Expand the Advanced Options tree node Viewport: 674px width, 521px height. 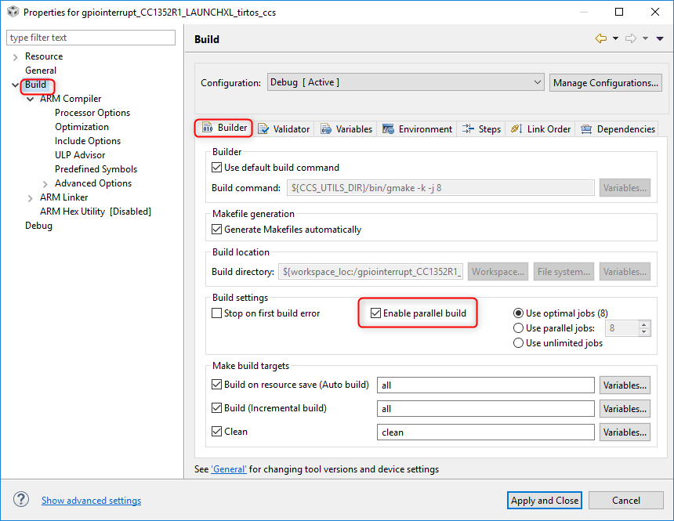tap(45, 184)
